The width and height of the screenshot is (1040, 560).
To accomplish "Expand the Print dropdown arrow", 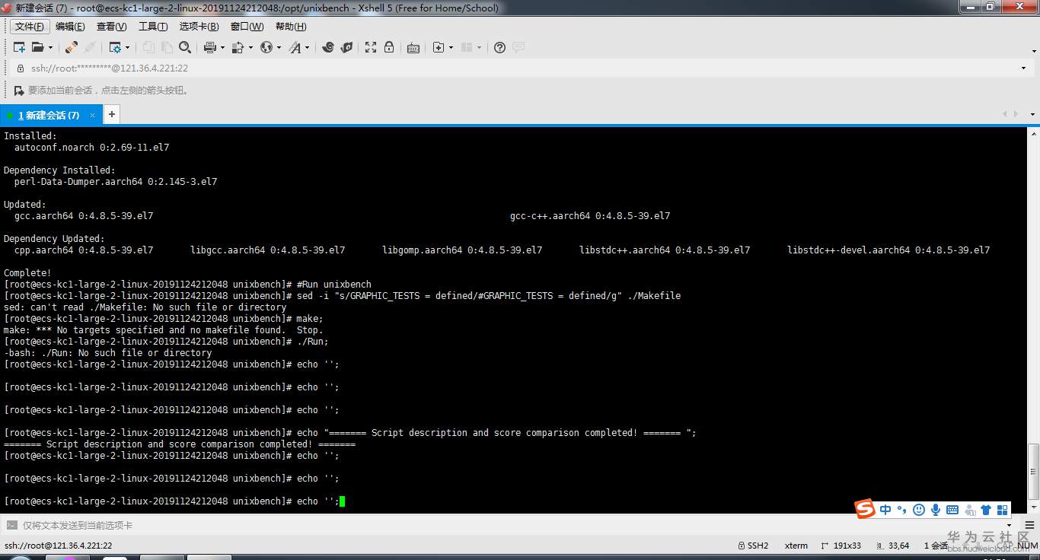I will (x=222, y=47).
